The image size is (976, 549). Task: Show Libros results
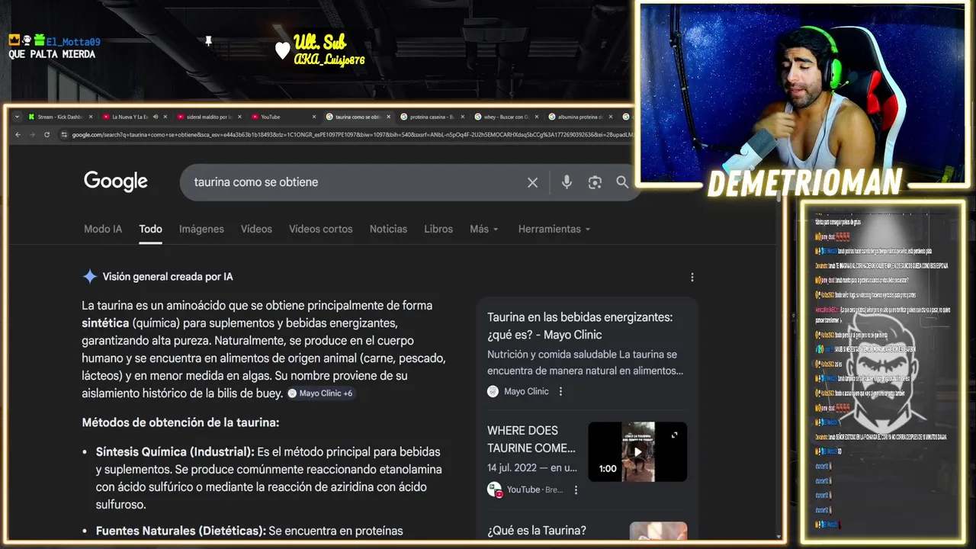[x=438, y=229]
